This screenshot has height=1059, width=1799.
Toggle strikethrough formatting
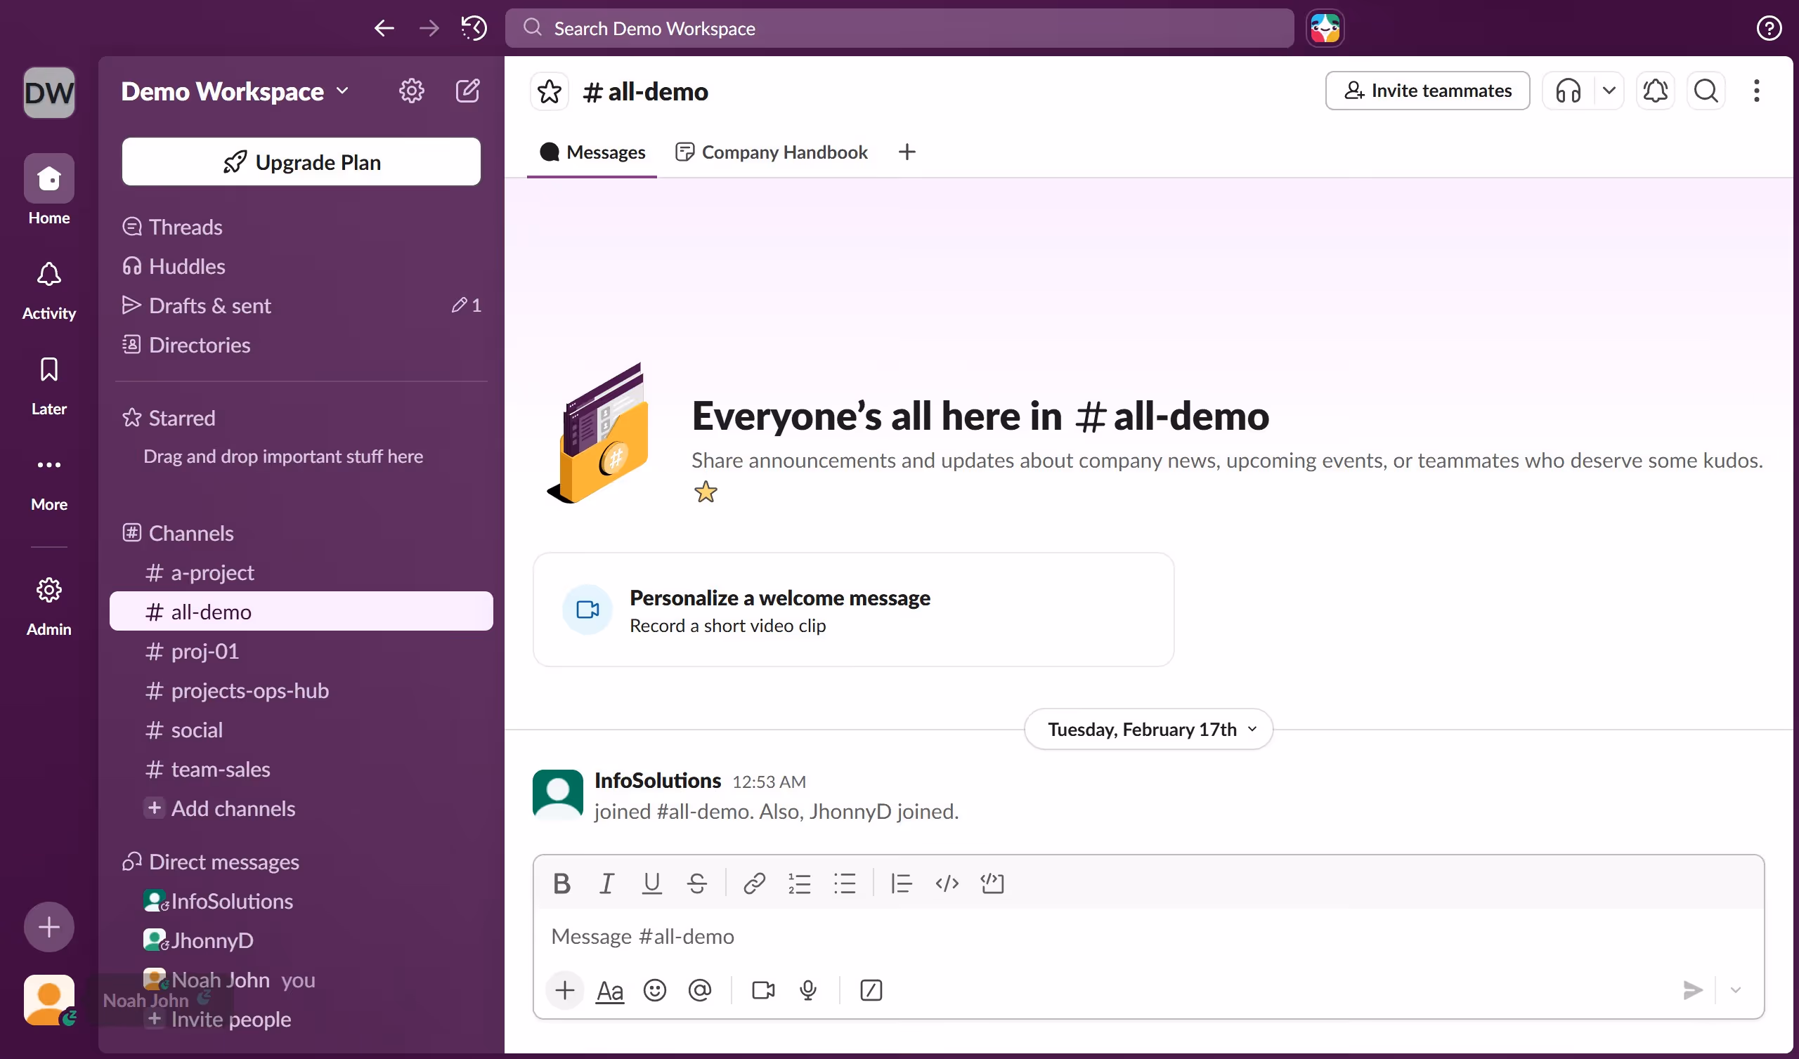pos(696,883)
